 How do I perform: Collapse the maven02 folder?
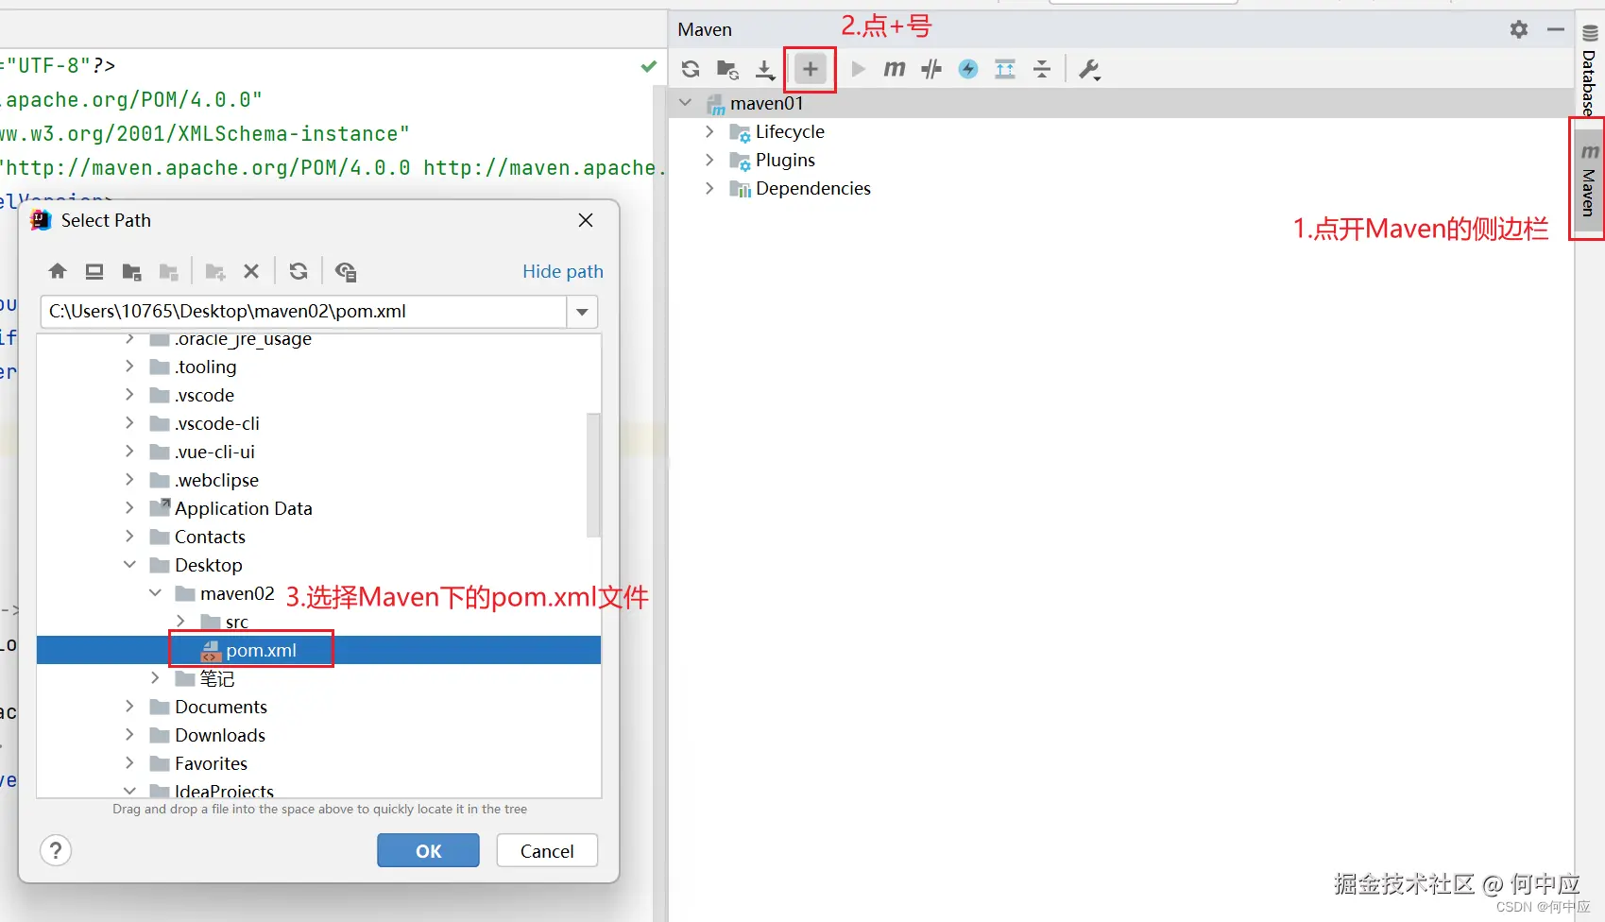(x=155, y=593)
